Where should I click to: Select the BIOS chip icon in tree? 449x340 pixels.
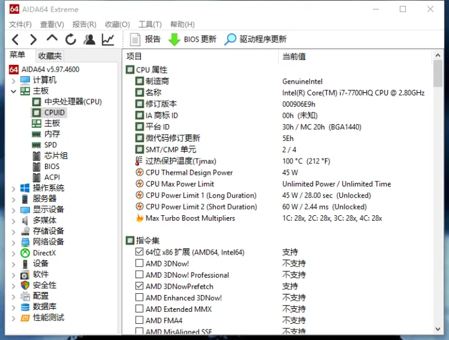click(36, 167)
